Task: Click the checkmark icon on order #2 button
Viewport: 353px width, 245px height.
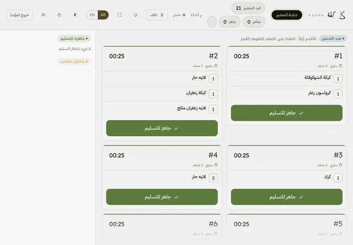Action: click(x=176, y=128)
